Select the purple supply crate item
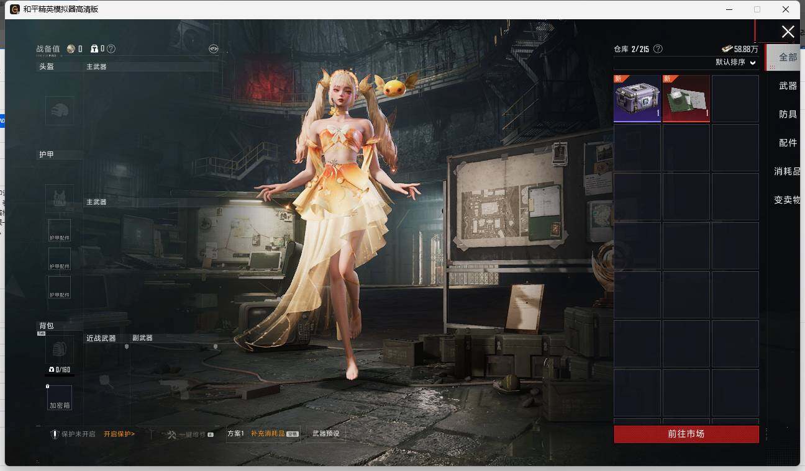The height and width of the screenshot is (471, 805). point(637,98)
